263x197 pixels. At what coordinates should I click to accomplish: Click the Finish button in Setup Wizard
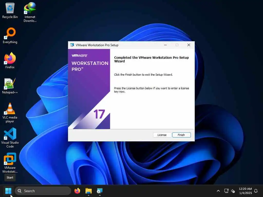[x=182, y=135]
